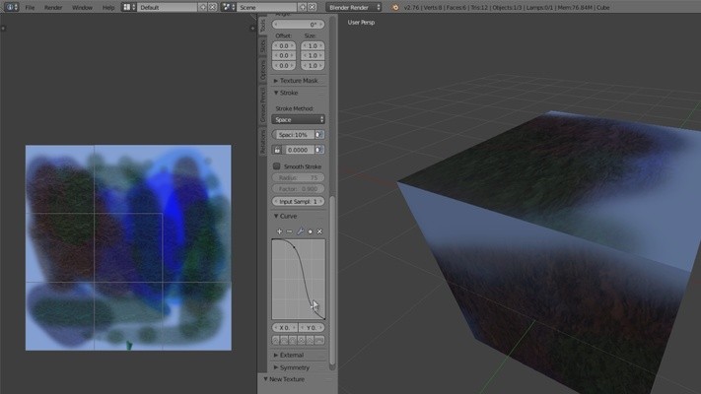Zoom out on the brush curve
This screenshot has width=701, height=394.
[289, 230]
